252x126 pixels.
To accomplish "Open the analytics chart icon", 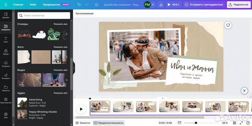I will [x=161, y=5].
